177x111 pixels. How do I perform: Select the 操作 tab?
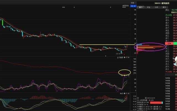point(164,7)
